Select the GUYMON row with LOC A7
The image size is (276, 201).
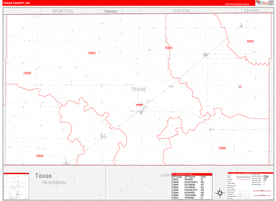click(x=192, y=184)
